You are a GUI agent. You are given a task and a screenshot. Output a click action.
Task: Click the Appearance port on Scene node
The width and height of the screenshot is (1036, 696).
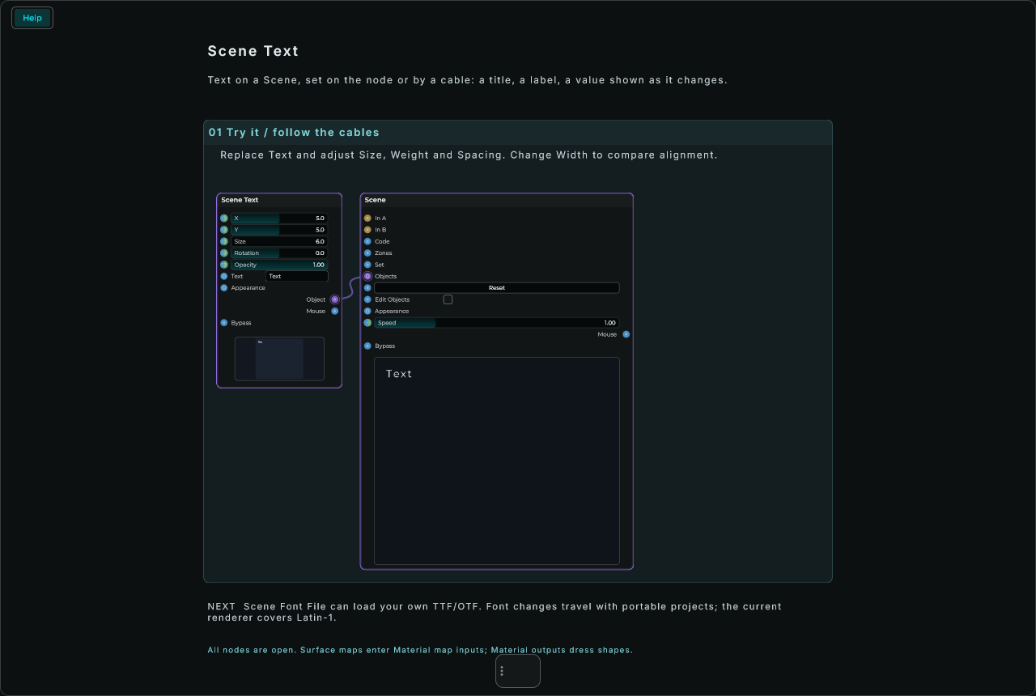(367, 311)
